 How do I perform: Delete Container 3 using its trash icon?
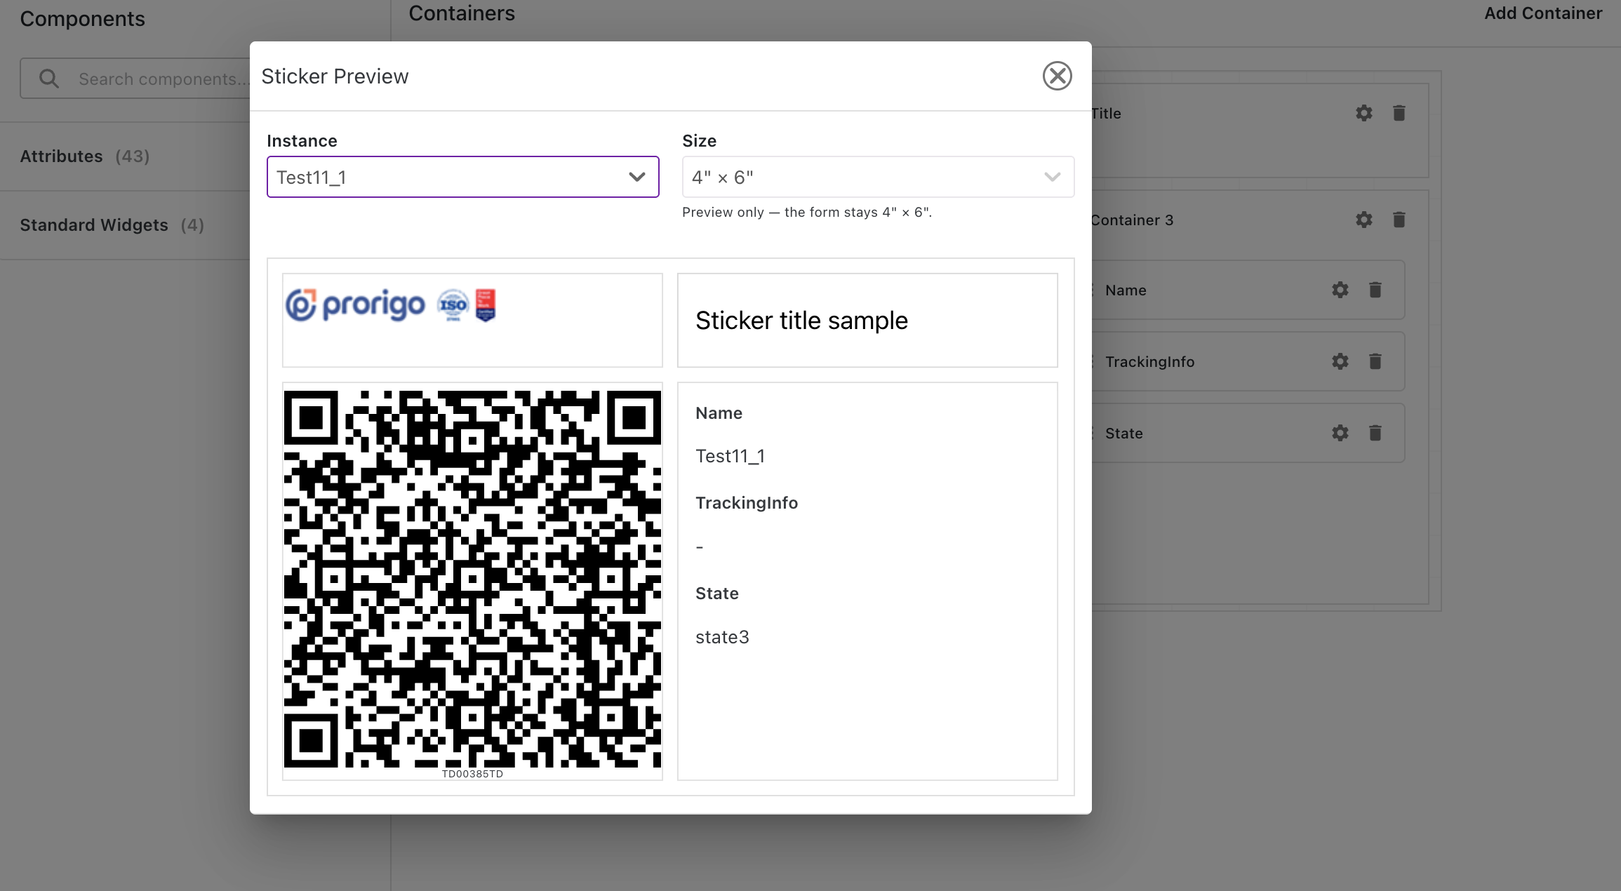point(1399,220)
